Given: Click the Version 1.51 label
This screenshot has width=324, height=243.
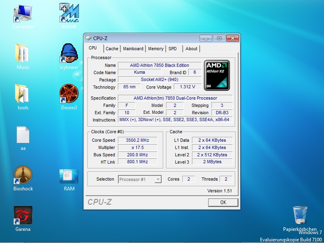Looking at the screenshot, I should point(220,191).
